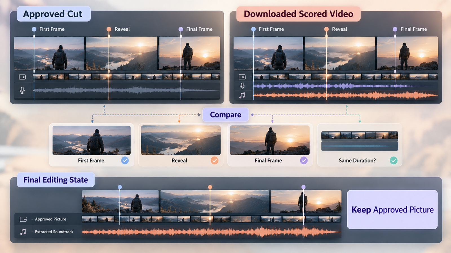451x253 pixels.
Task: Click the video track icon in Approved Cut
Action: click(22, 77)
